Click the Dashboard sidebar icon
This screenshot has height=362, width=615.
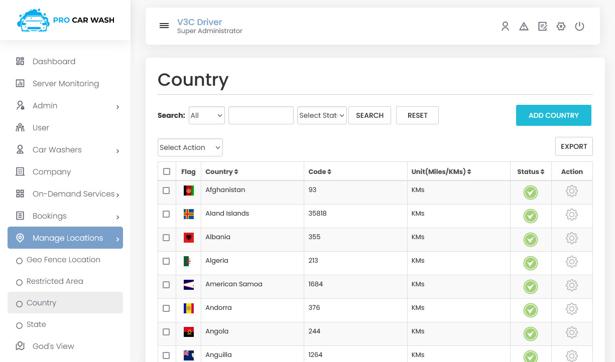tap(20, 62)
